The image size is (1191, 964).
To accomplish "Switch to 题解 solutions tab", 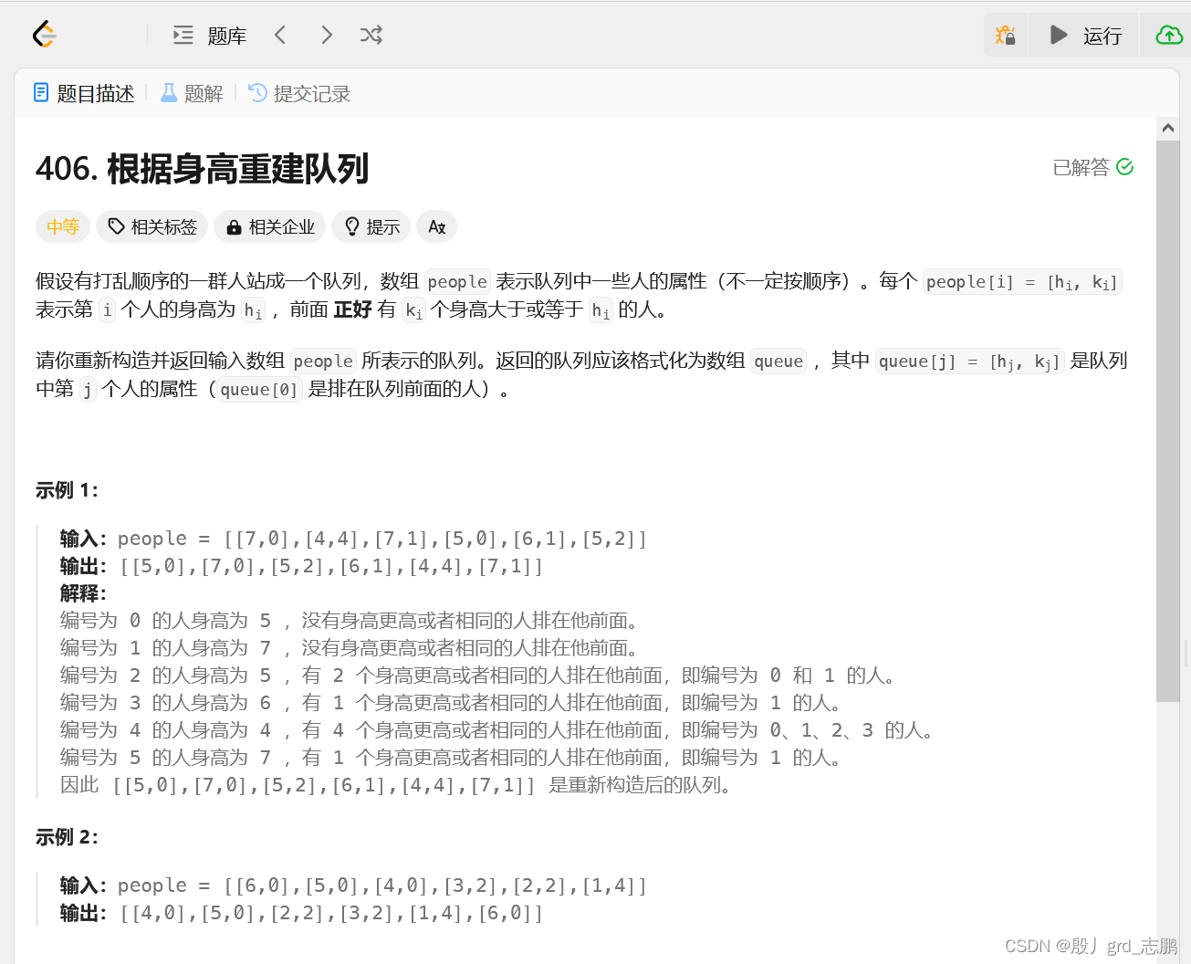I will (x=192, y=93).
